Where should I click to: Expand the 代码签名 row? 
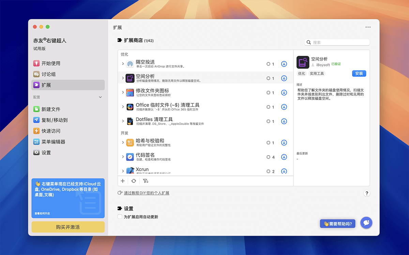tap(123, 156)
